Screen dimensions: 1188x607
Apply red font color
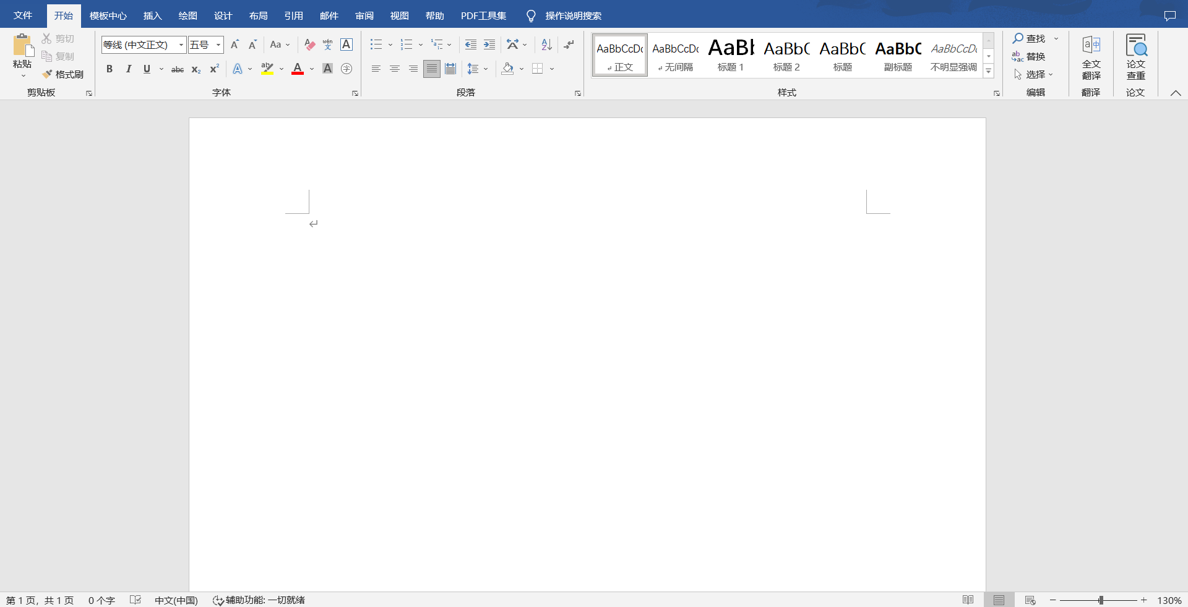(298, 69)
